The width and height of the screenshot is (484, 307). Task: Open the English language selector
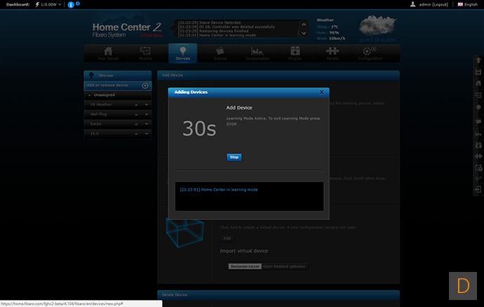coord(468,5)
